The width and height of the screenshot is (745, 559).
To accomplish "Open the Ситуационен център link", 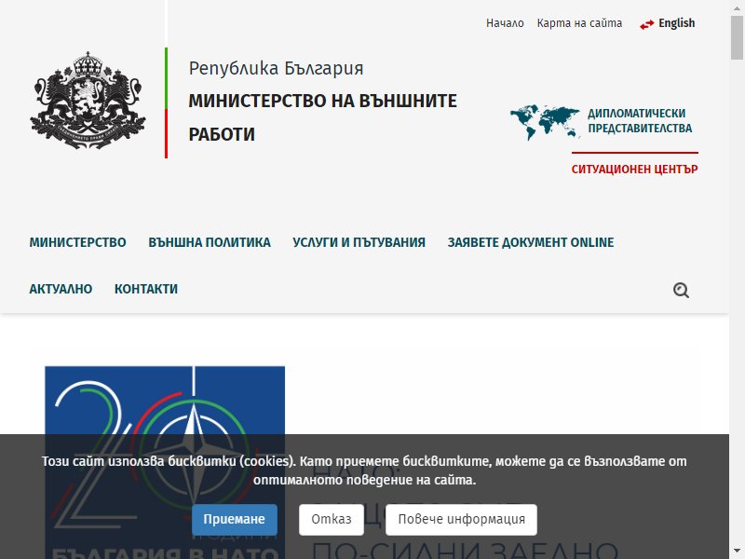I will point(635,170).
